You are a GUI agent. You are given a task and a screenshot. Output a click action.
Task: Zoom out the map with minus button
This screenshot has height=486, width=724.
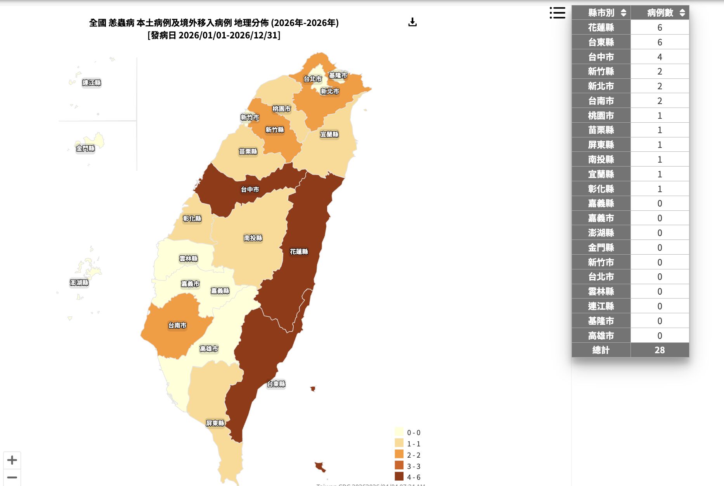[x=12, y=477]
